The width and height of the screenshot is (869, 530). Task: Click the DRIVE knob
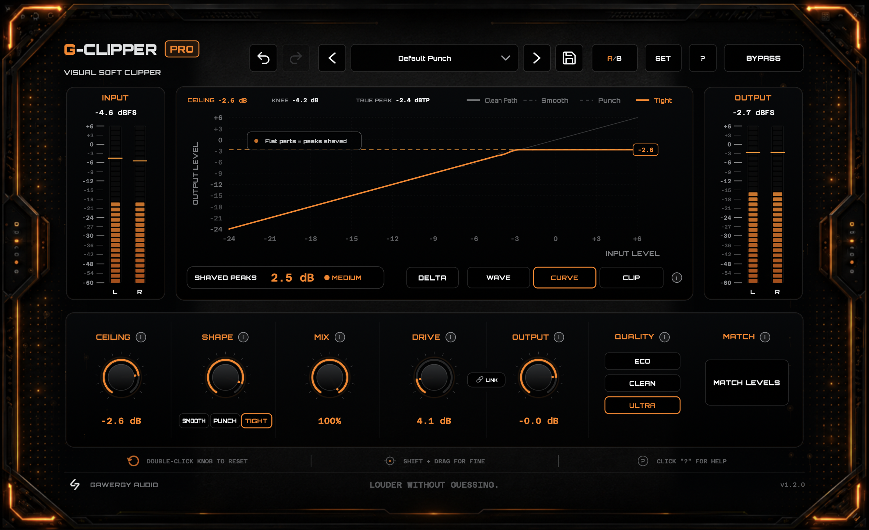tap(434, 377)
